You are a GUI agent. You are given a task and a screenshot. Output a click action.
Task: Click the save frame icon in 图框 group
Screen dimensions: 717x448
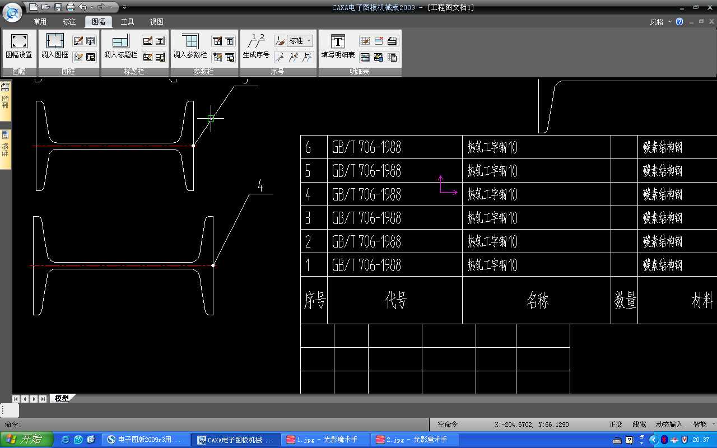91,57
